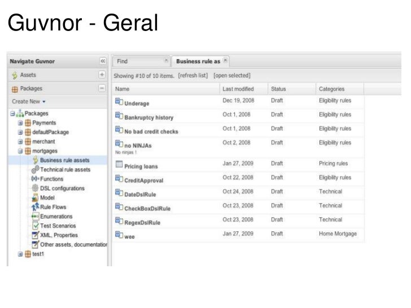Click the Underage rule icon
Viewport: 411px width, 308px height.
119,102
